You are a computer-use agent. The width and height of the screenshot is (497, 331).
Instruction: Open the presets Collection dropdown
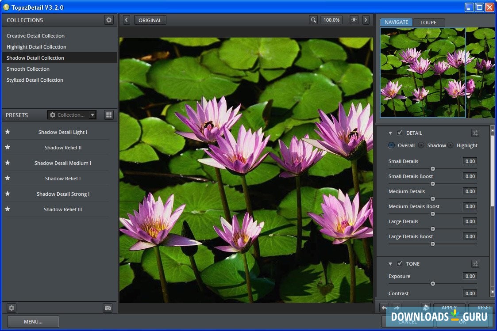click(x=72, y=115)
